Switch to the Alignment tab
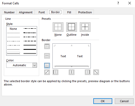 [26, 12]
